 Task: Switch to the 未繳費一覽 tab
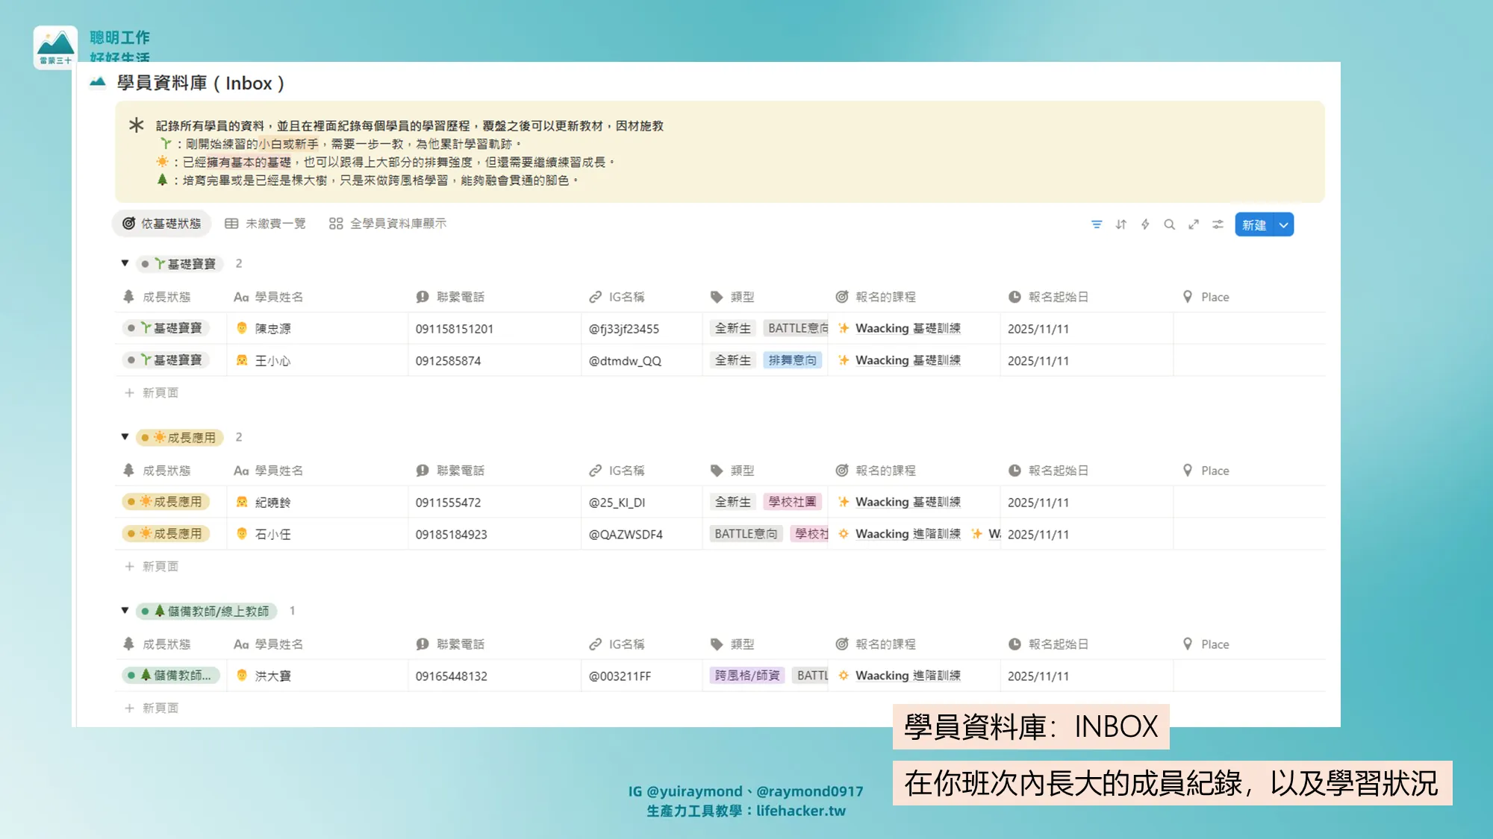pos(266,224)
